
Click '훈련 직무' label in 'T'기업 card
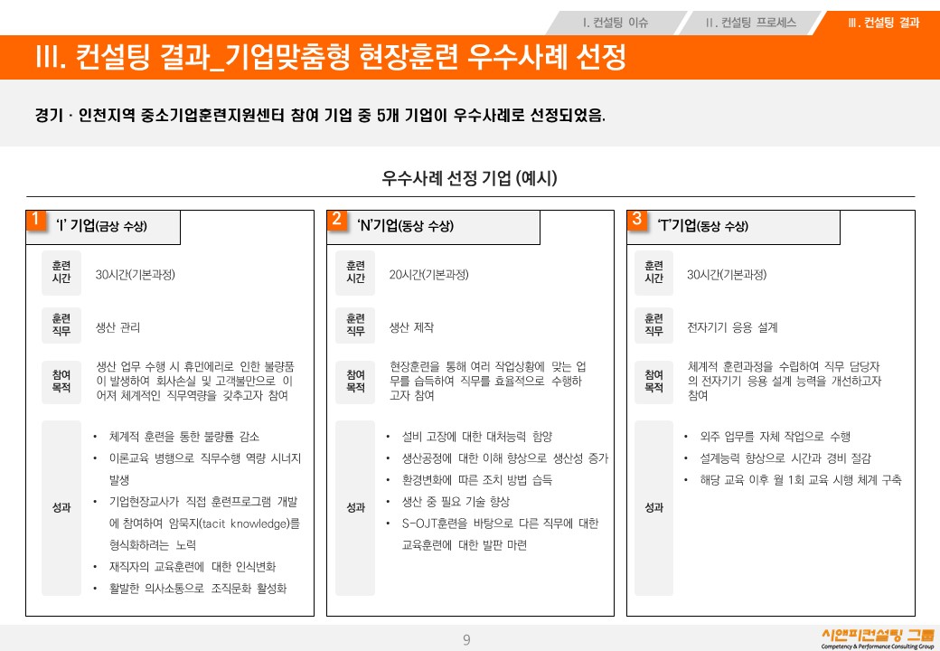pos(654,325)
